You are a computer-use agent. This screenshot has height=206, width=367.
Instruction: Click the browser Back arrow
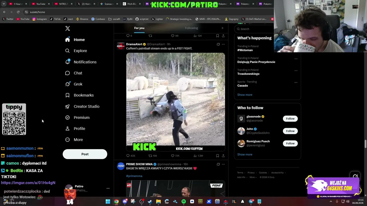pyautogui.click(x=4, y=12)
